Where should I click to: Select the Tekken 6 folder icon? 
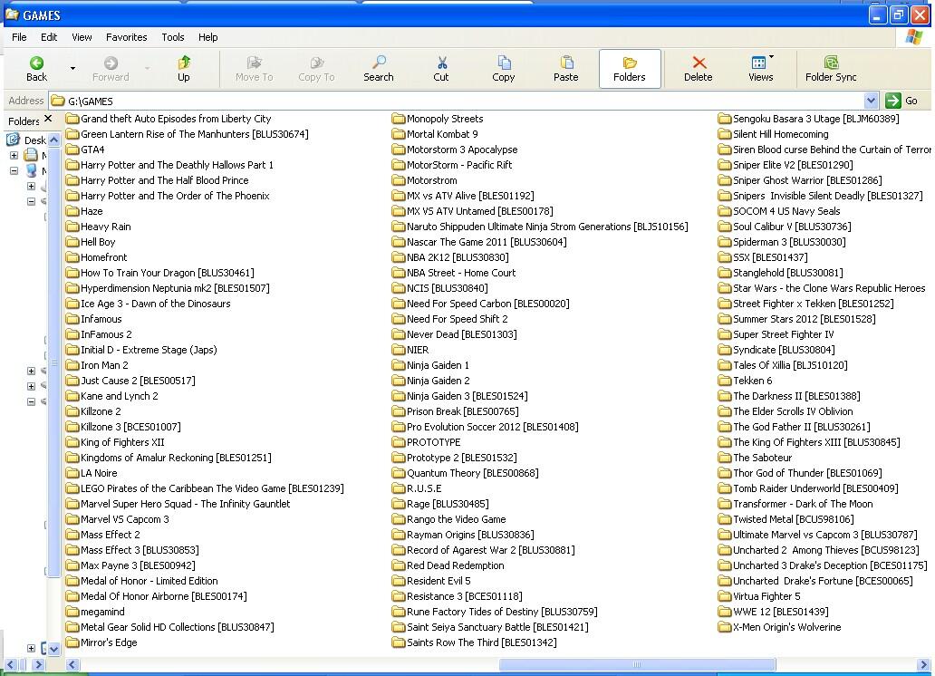click(725, 381)
